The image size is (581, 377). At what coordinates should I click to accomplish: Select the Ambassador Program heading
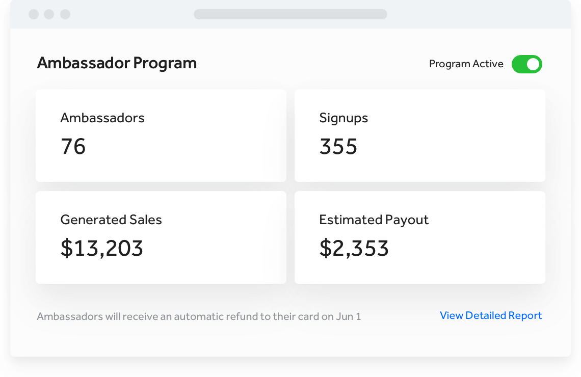(x=117, y=63)
